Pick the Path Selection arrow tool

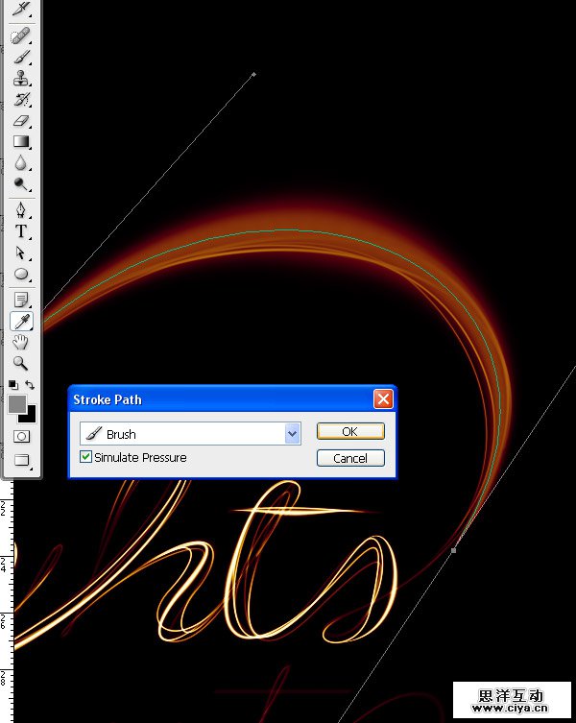coord(20,253)
